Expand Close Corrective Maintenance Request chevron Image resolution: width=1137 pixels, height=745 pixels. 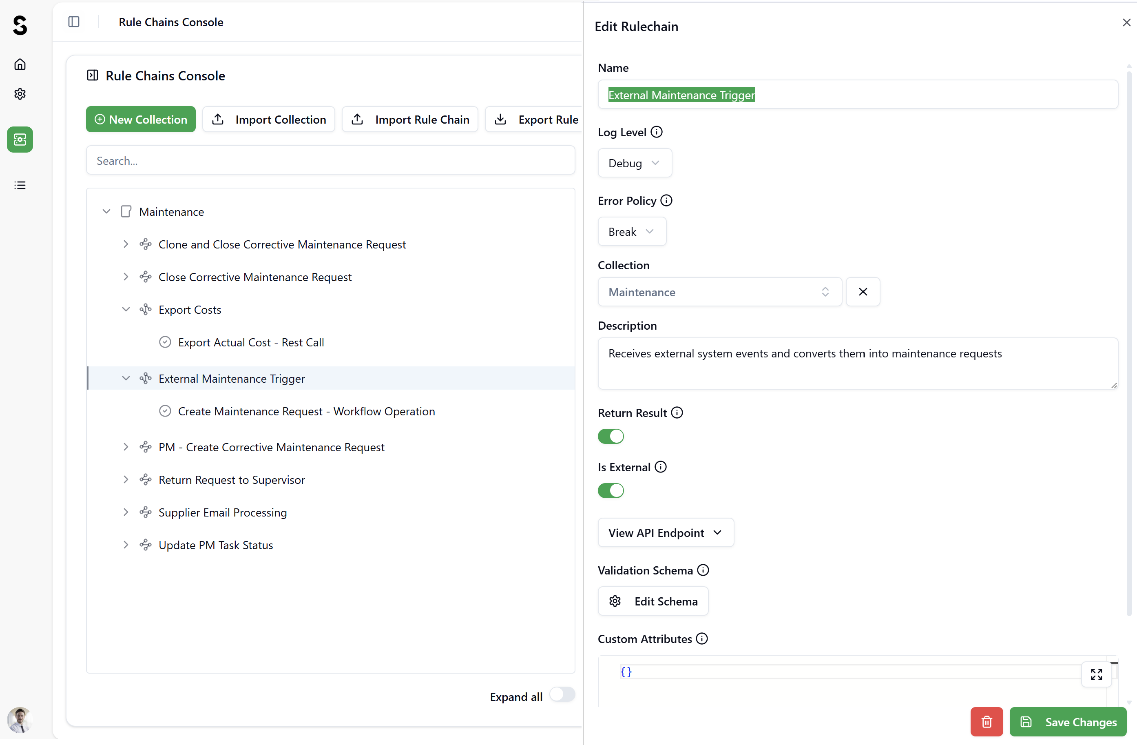click(x=126, y=277)
